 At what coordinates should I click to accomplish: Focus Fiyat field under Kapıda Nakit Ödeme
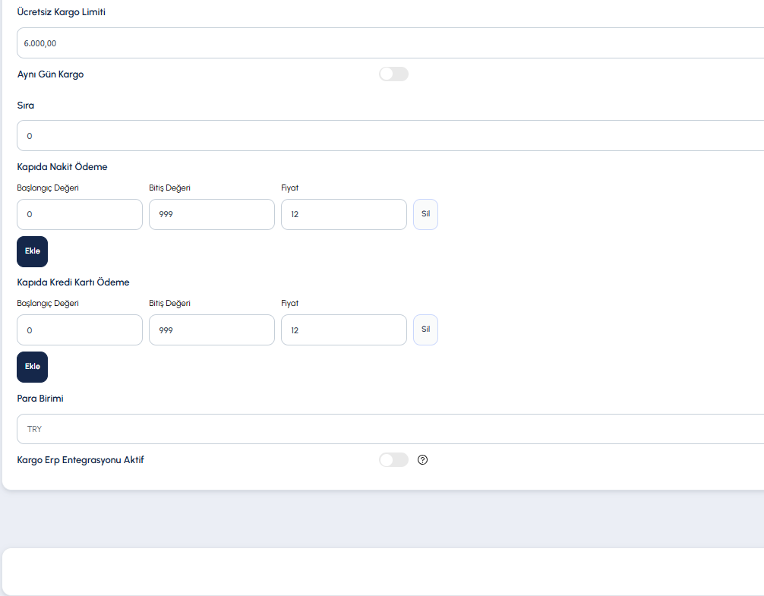(344, 214)
